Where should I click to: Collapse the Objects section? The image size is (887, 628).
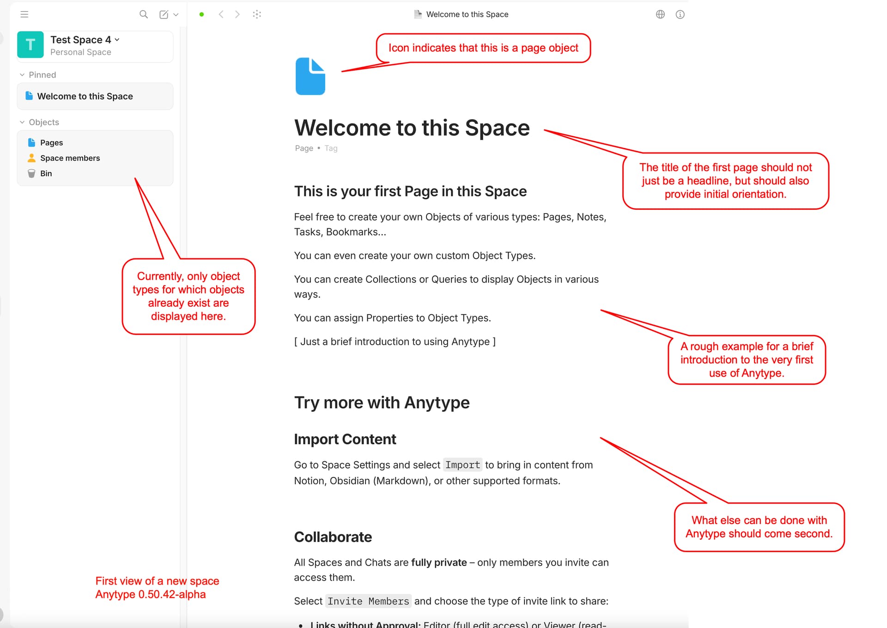pyautogui.click(x=22, y=122)
